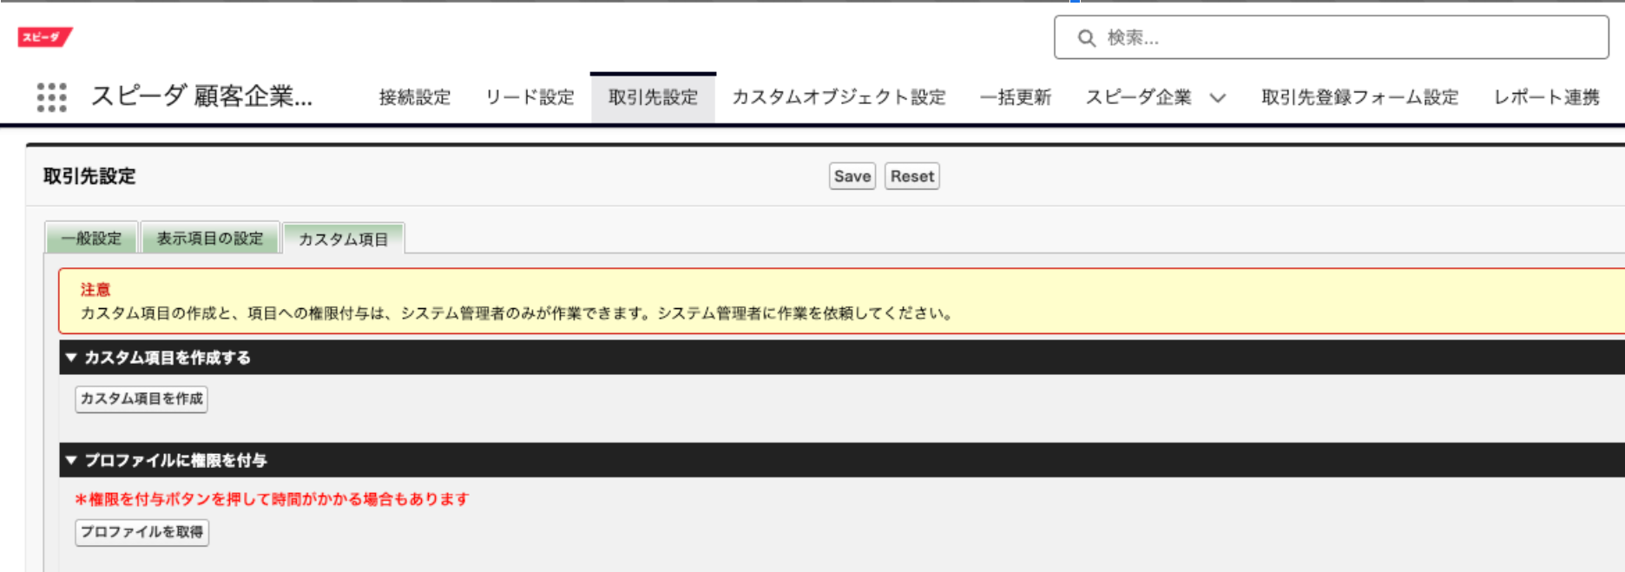Viewport: 1625px width, 572px height.
Task: Switch to レポート連携 tab
Action: pyautogui.click(x=1546, y=97)
